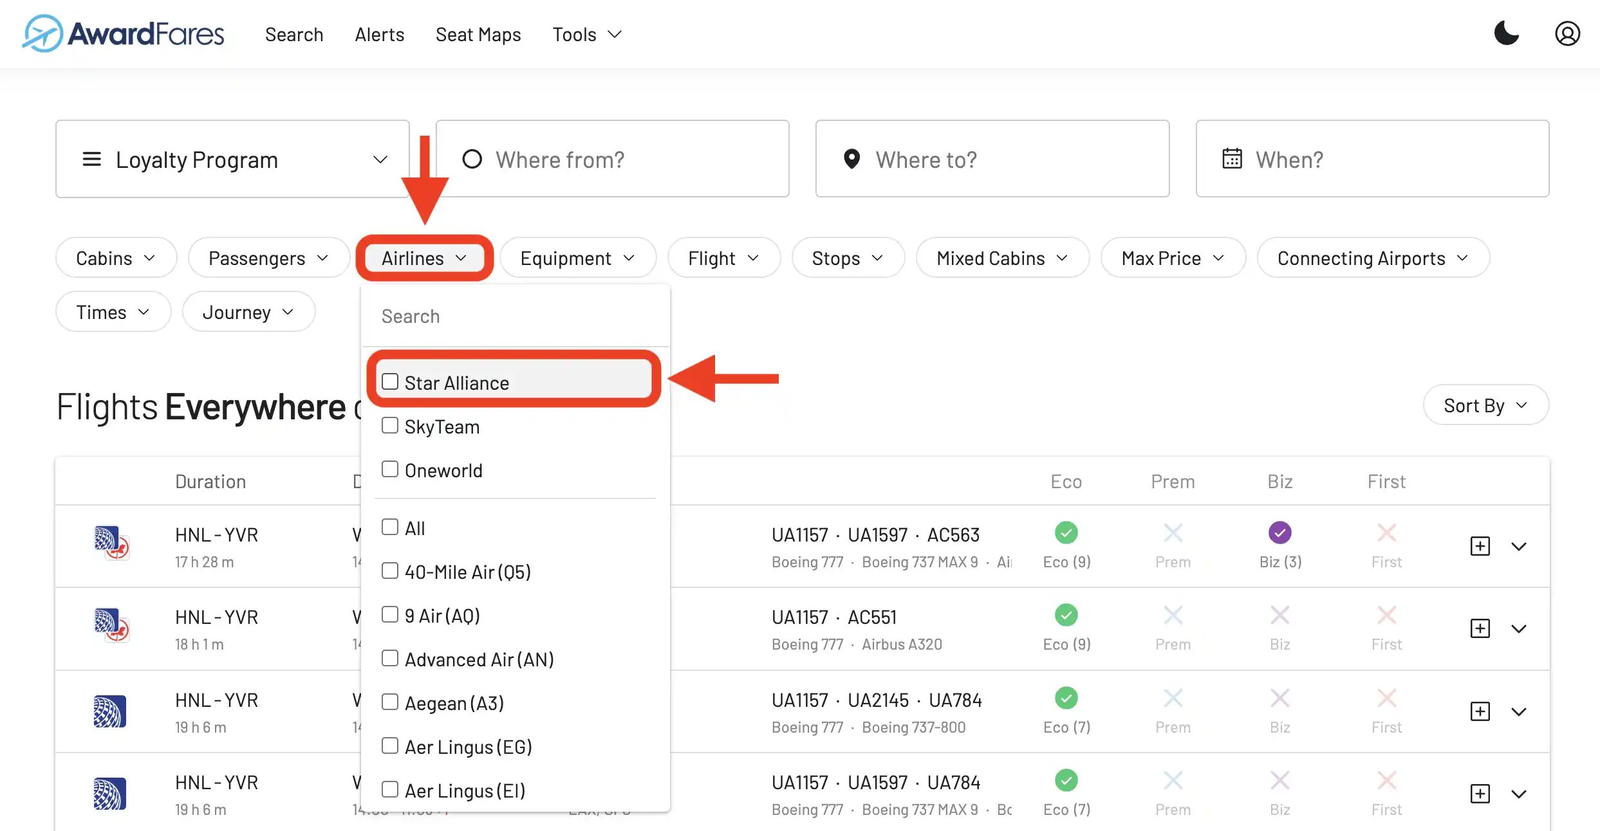1600x831 pixels.
Task: Check the SkyTeam checkbox
Action: click(389, 425)
